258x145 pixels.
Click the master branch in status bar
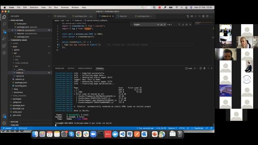tap(7, 128)
